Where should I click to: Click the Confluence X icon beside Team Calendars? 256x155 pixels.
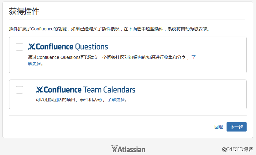[x=39, y=90]
